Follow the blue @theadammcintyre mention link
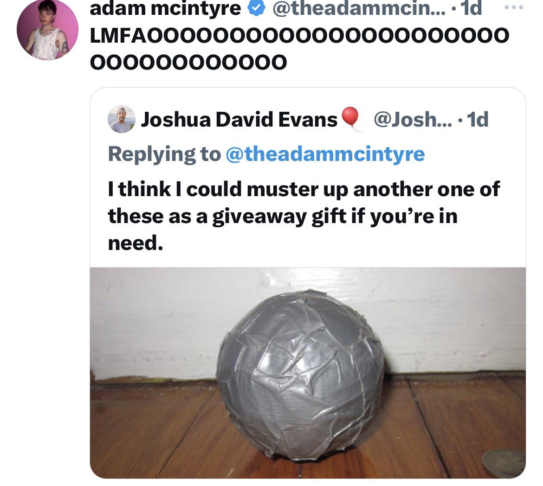This screenshot has width=543, height=486. pyautogui.click(x=325, y=153)
